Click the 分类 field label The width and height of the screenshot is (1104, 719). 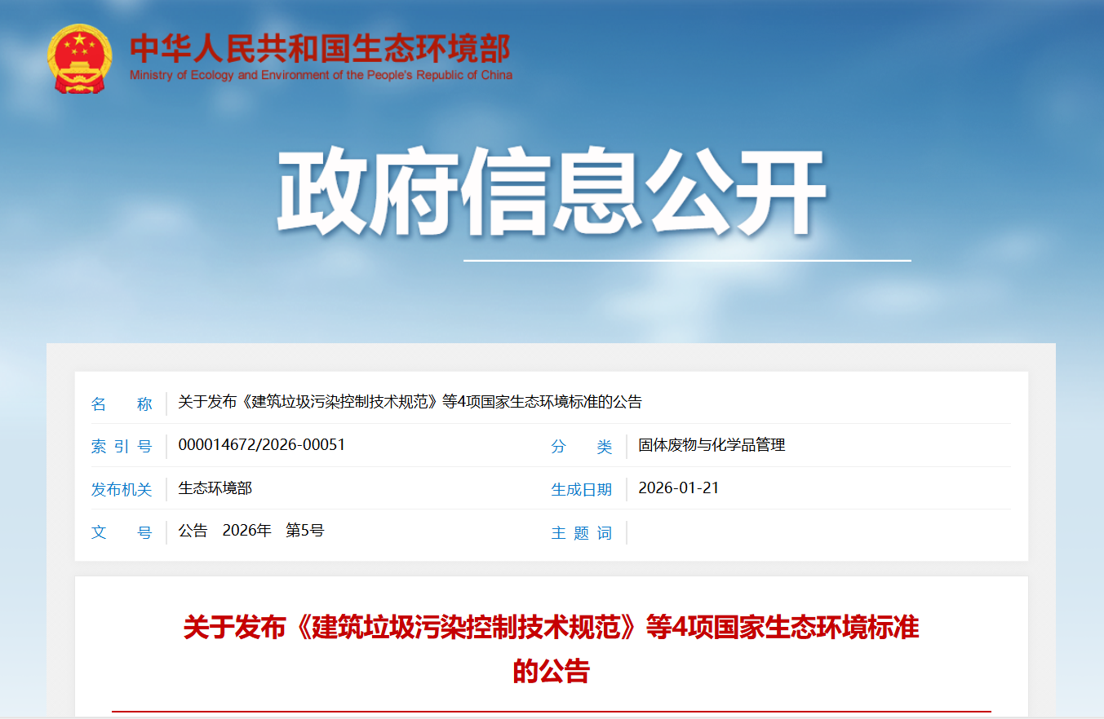point(581,446)
